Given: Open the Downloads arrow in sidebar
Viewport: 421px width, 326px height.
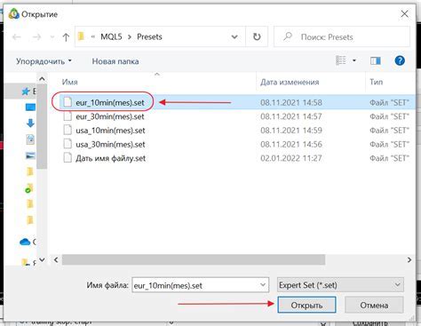Looking at the screenshot, I should (x=30, y=123).
